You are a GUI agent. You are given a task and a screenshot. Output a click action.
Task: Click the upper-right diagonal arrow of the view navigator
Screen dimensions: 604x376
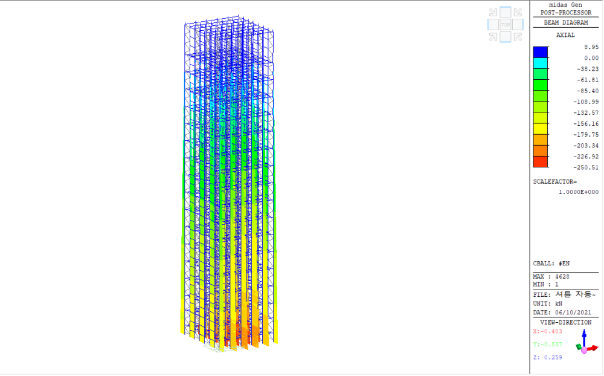[518, 12]
